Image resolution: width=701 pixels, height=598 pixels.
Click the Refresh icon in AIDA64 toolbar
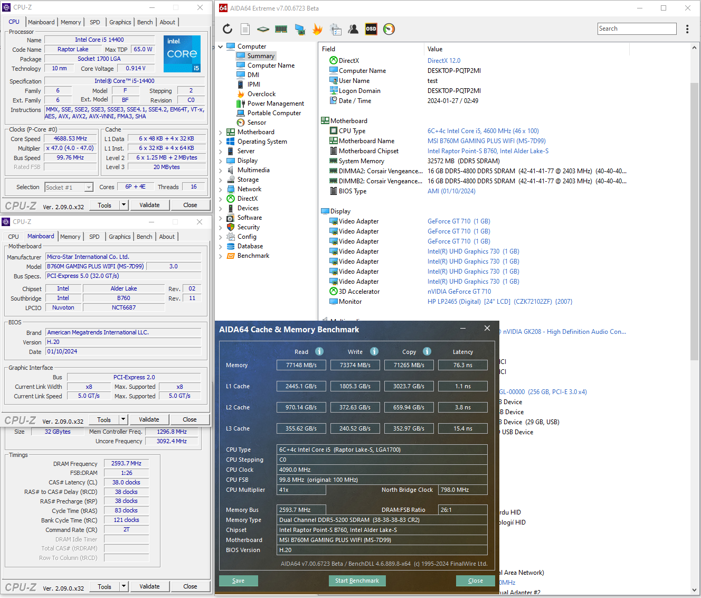click(x=228, y=29)
